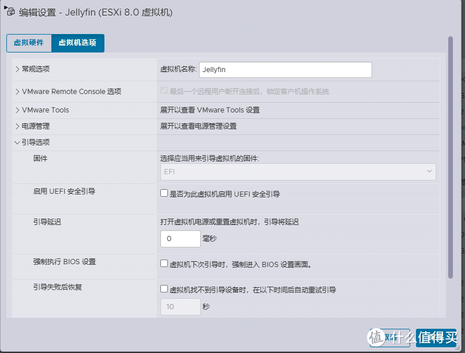Enable 自动重试引导 checkbox
The image size is (465, 353).
point(164,289)
